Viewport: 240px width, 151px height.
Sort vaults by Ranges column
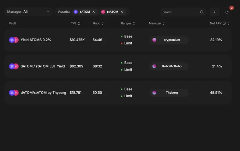pyautogui.click(x=128, y=23)
